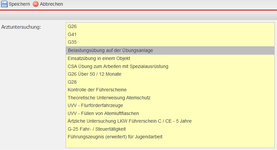Click the blue floppy disk save icon
The width and height of the screenshot is (277, 150).
pos(4,4)
